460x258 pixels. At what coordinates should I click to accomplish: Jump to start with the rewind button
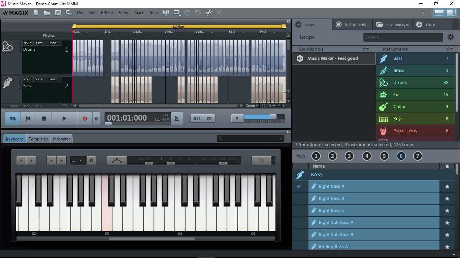pyautogui.click(x=28, y=119)
